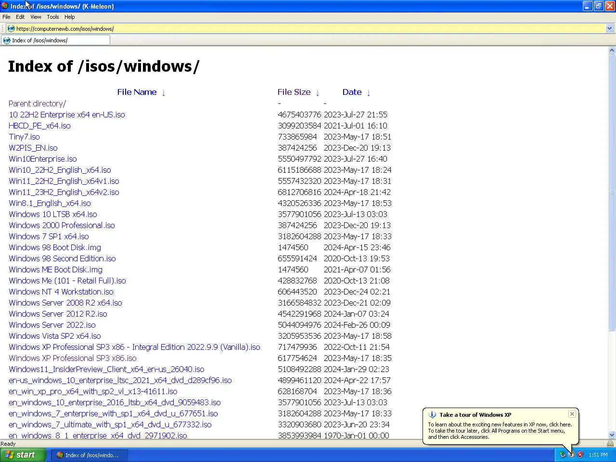Click Windows ME Boot Disk.img
The width and height of the screenshot is (616, 462).
click(55, 269)
